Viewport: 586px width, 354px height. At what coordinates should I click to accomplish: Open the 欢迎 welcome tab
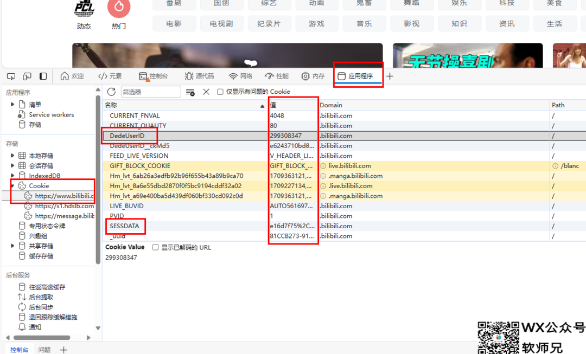coord(72,76)
